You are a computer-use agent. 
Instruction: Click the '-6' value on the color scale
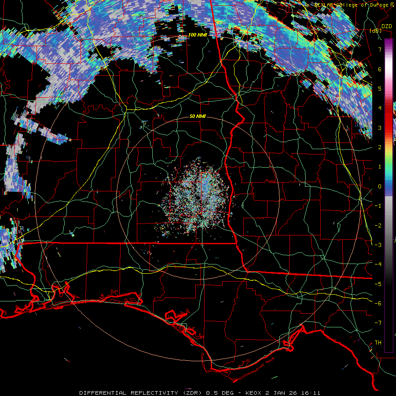(x=378, y=304)
